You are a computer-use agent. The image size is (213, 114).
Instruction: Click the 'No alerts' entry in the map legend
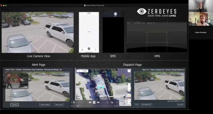tap(114, 70)
